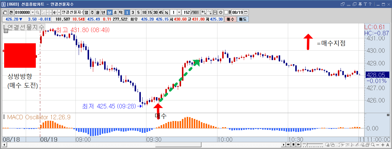
Task: Click the magnifier zoom icon at bottom right
Action: click(x=373, y=145)
